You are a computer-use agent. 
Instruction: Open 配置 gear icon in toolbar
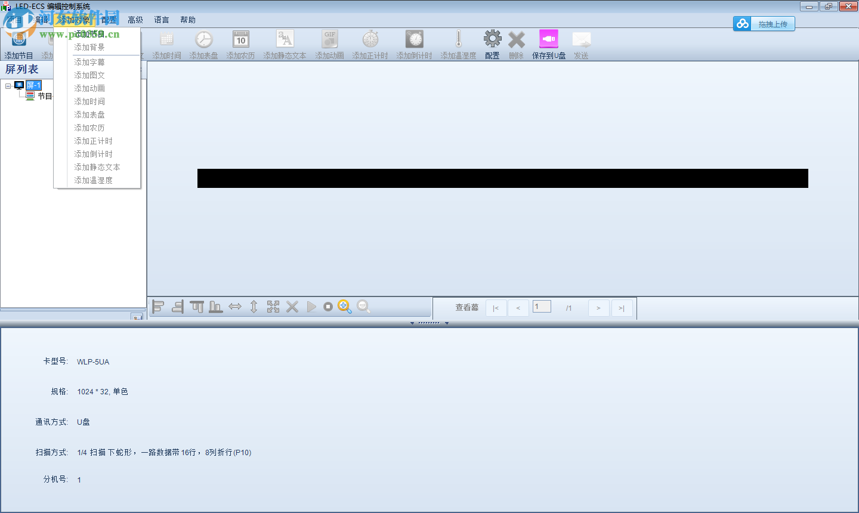(492, 40)
